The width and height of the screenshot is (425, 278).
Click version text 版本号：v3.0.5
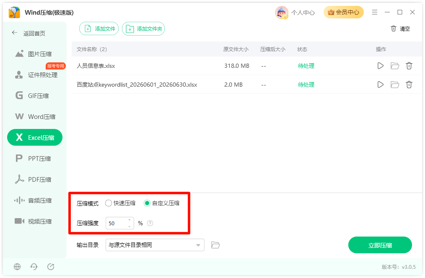[x=399, y=267]
